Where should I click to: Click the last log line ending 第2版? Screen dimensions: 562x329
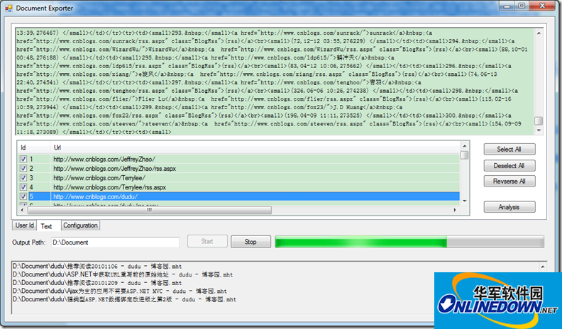pyautogui.click(x=124, y=299)
